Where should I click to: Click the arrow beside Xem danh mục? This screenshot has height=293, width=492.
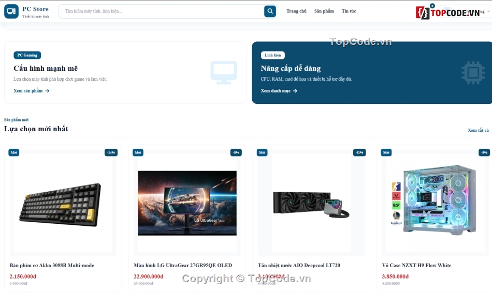pos(295,91)
